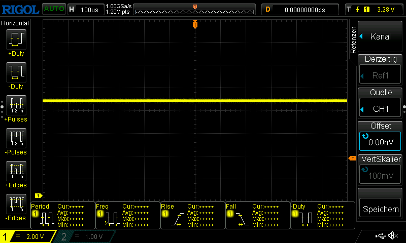Open the Kanal reference channel selector
The image size is (406, 243).
380,36
